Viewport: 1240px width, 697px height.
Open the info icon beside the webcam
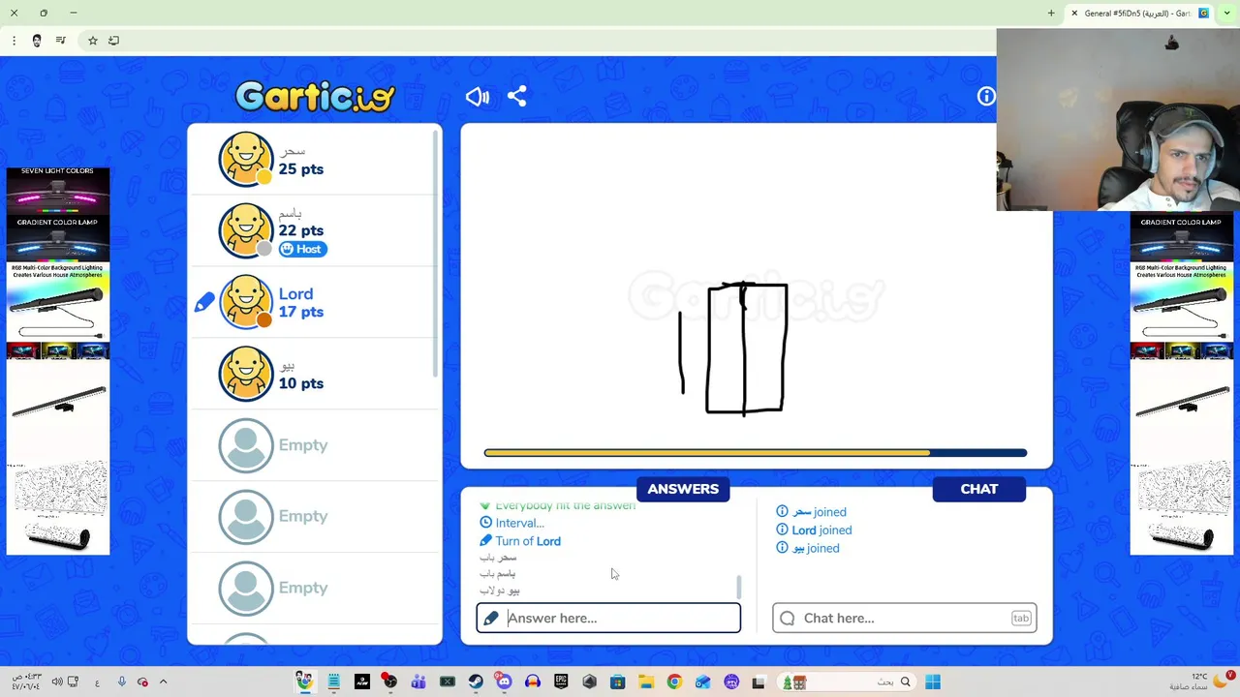point(986,96)
